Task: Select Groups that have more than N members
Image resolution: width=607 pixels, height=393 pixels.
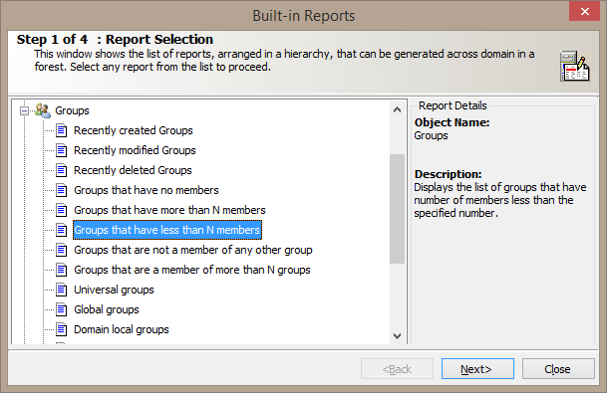Action: point(169,210)
